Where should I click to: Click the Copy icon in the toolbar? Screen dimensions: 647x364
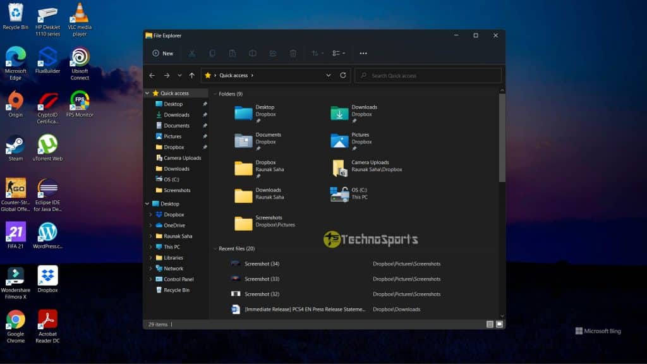pyautogui.click(x=212, y=53)
